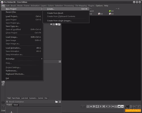The width and height of the screenshot is (142, 113).
Task: Open the Layers menu
Action: [44, 6]
